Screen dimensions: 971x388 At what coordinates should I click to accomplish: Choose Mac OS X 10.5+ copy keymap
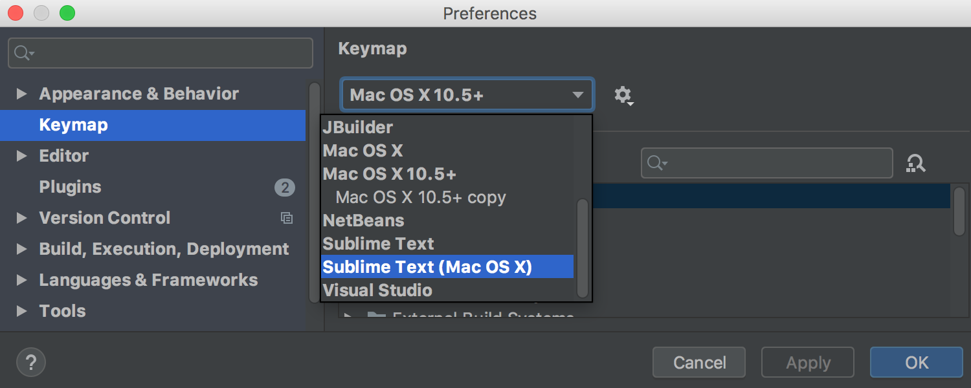point(447,197)
